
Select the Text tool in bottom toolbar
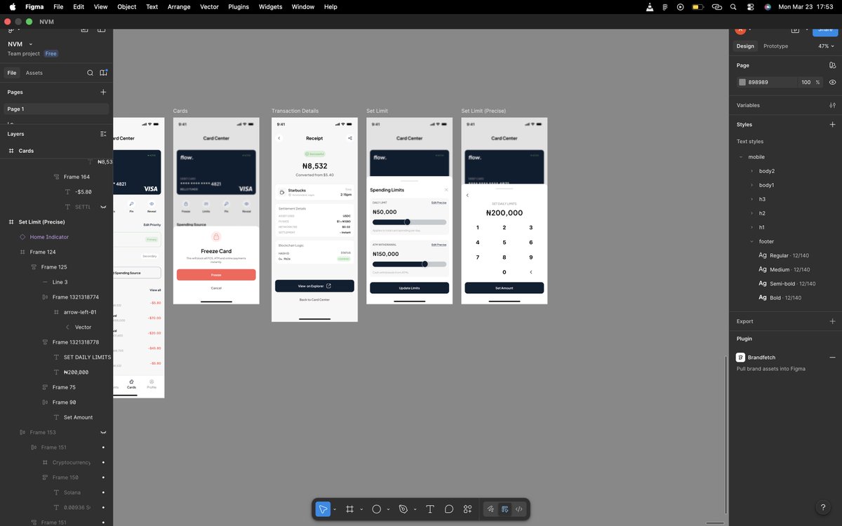[x=430, y=509]
